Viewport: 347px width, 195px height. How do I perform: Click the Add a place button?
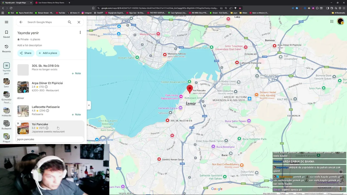click(48, 53)
